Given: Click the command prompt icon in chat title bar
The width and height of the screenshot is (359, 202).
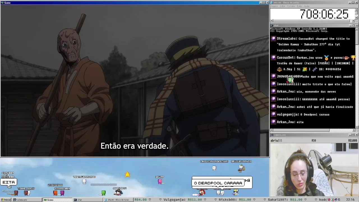Looking at the screenshot, I should (x=271, y=26).
